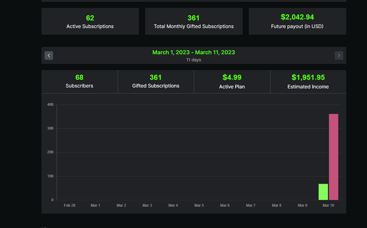367x228 pixels.
Task: Click the Mar 5 axis label
Action: 199,205
